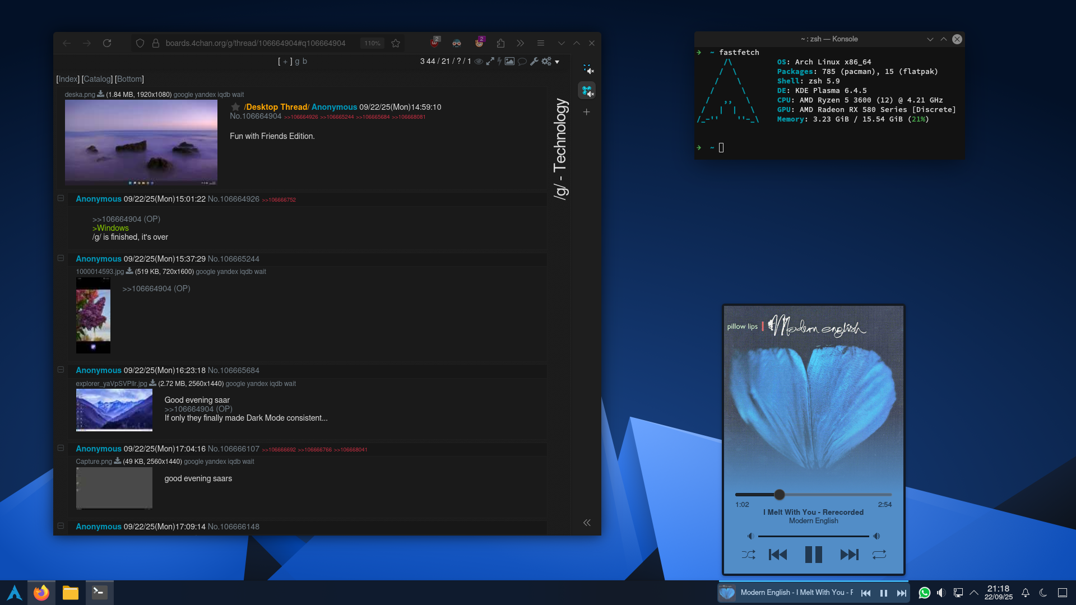Open the Violentmonkey extension icon

pos(479,43)
